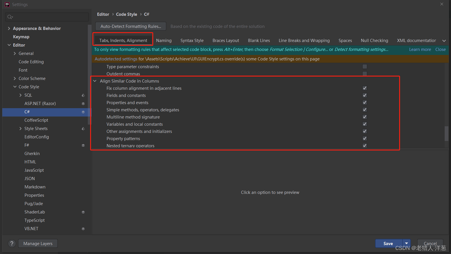Select Keymap in the settings tree
Screen dimensions: 451x254
click(x=21, y=37)
